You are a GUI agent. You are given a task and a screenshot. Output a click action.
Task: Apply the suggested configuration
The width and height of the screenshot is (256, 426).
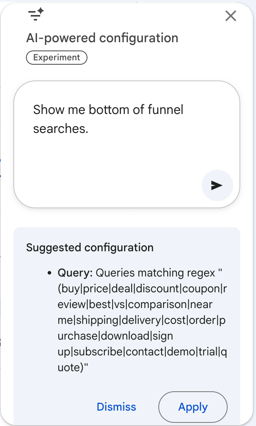coord(193,407)
